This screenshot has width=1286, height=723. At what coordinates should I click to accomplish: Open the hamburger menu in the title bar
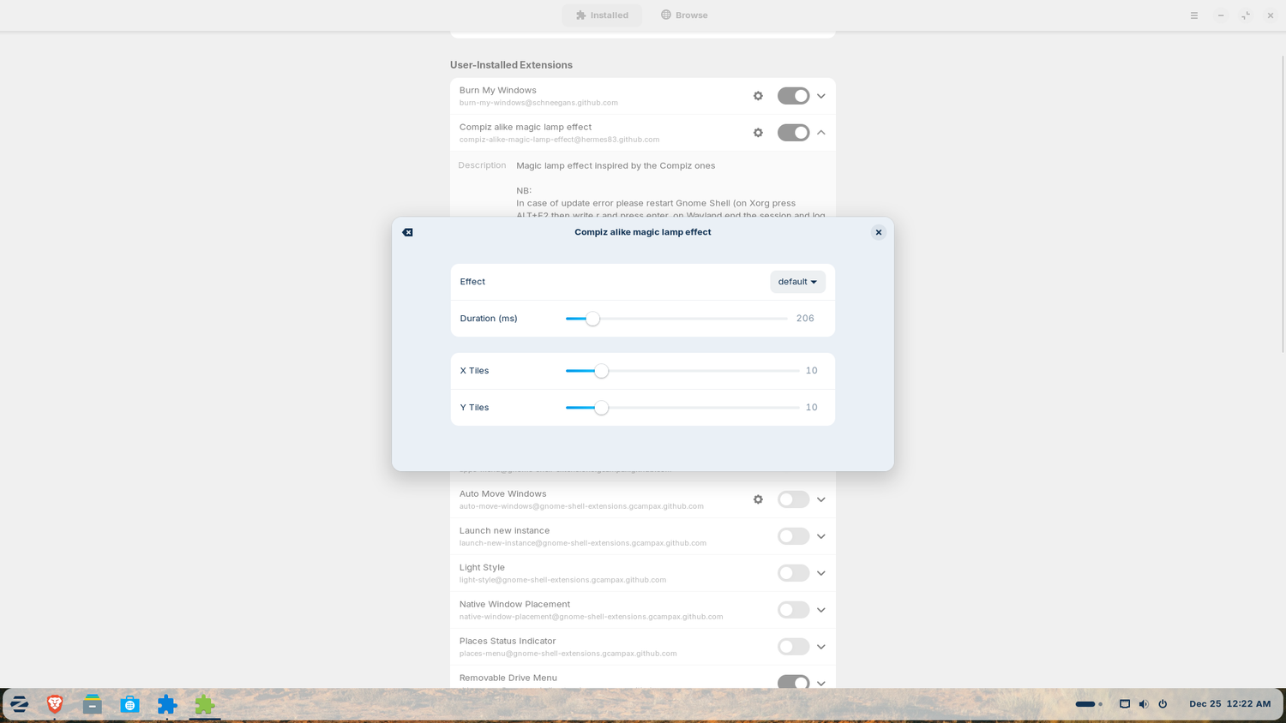tap(1193, 15)
